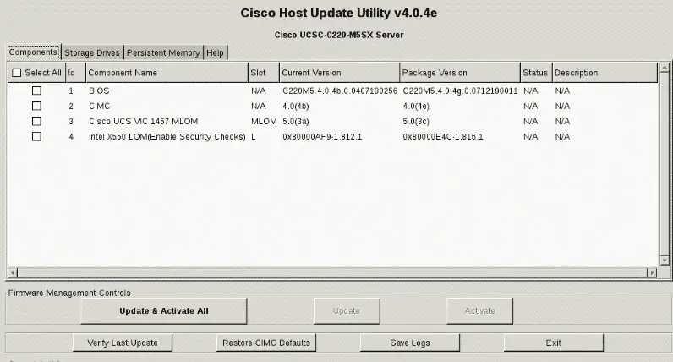Click the Id column header
The image size is (673, 362).
point(75,73)
